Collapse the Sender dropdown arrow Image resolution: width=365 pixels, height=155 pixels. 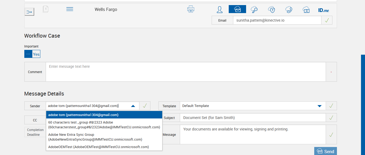133,106
